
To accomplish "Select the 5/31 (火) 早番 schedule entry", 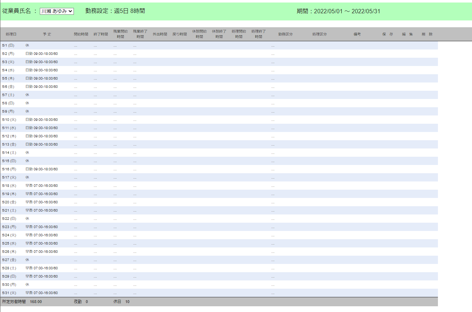I will 42,293.
